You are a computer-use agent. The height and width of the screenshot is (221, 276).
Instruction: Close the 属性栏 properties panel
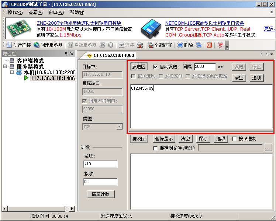[x=72, y=53]
